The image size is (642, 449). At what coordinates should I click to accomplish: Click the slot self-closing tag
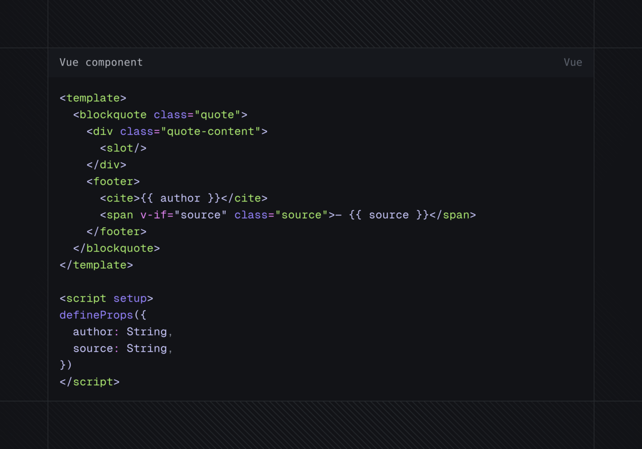pos(123,148)
